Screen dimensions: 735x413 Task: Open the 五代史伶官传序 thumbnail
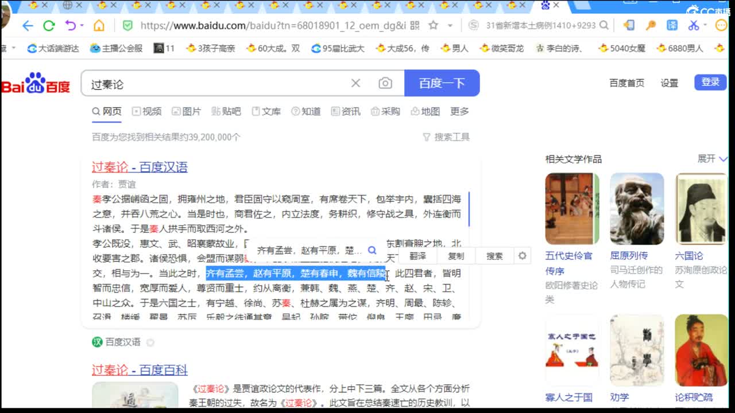pyautogui.click(x=572, y=209)
